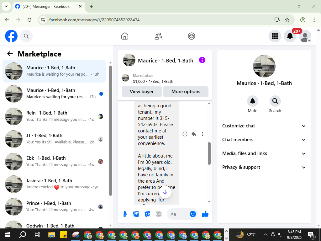The width and height of the screenshot is (321, 241).
Task: Expand Media, files and links section
Action: click(264, 153)
